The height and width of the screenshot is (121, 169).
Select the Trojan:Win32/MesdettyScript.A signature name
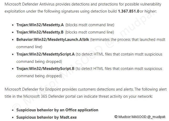pyautogui.click(x=45, y=54)
